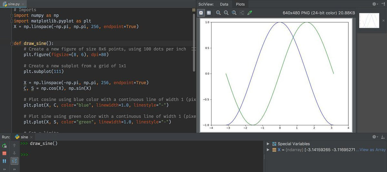Click the up arrow in Run panel
The image size is (387, 172).
[x=14, y=145]
